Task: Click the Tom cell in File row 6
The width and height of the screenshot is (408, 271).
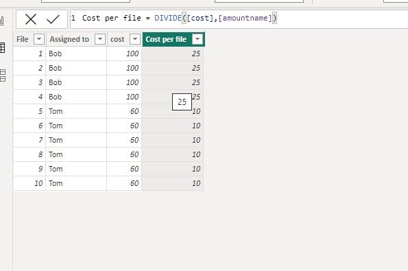Action: click(x=76, y=126)
